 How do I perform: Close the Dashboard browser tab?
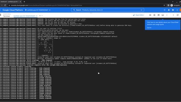pyautogui.click(x=20, y=2)
